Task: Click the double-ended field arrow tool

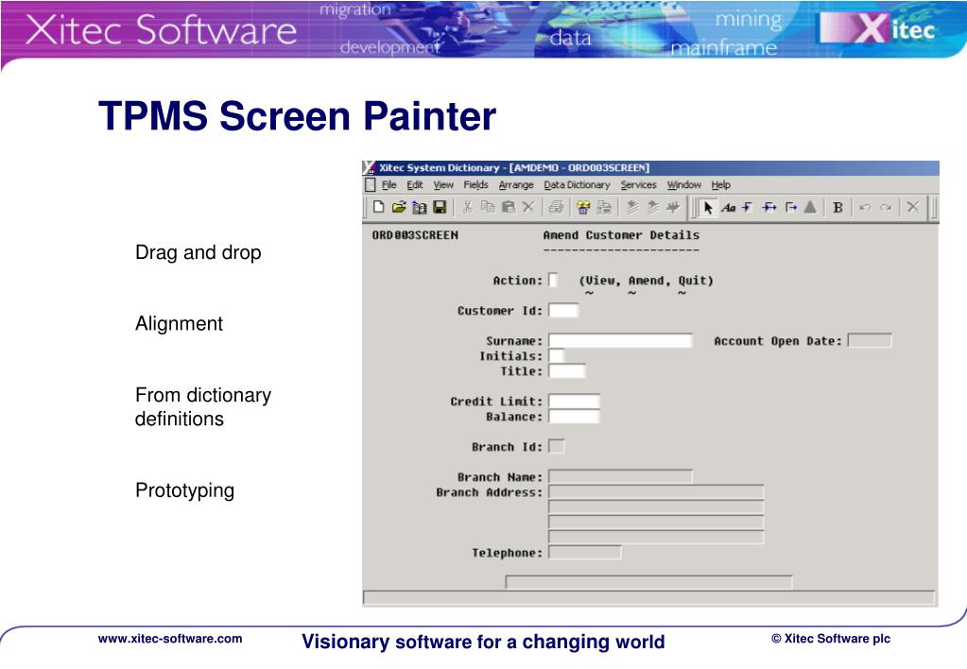Action: click(x=769, y=208)
